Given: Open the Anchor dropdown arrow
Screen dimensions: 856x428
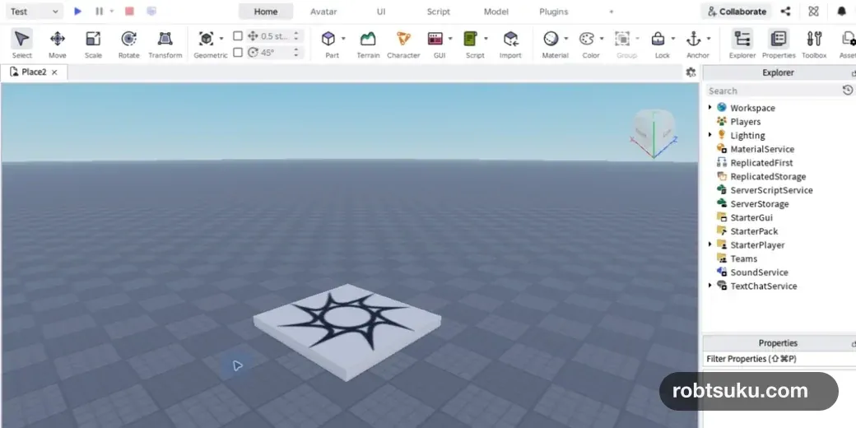Looking at the screenshot, I should coord(709,39).
